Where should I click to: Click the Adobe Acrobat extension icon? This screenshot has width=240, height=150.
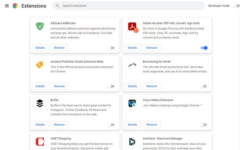[133, 27]
